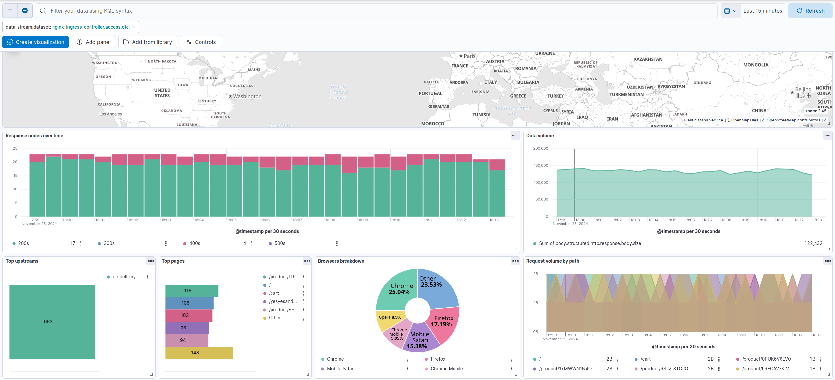Viewport: 835px width, 380px height.
Task: Open OpenMapTiles attribution link
Action: [747, 120]
